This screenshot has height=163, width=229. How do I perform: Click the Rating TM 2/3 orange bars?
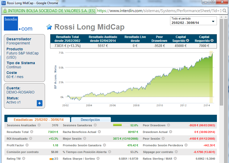click(51, 159)
